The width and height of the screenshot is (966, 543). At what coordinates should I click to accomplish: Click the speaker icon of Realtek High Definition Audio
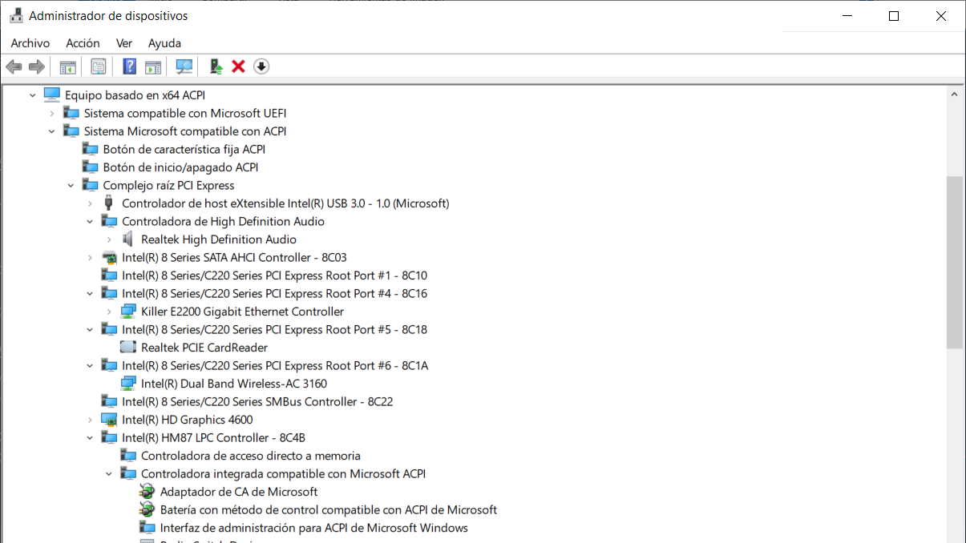point(128,239)
